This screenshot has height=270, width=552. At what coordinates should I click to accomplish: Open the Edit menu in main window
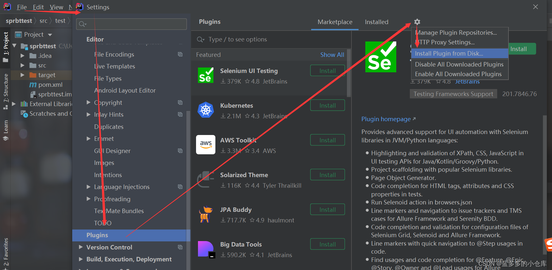38,7
